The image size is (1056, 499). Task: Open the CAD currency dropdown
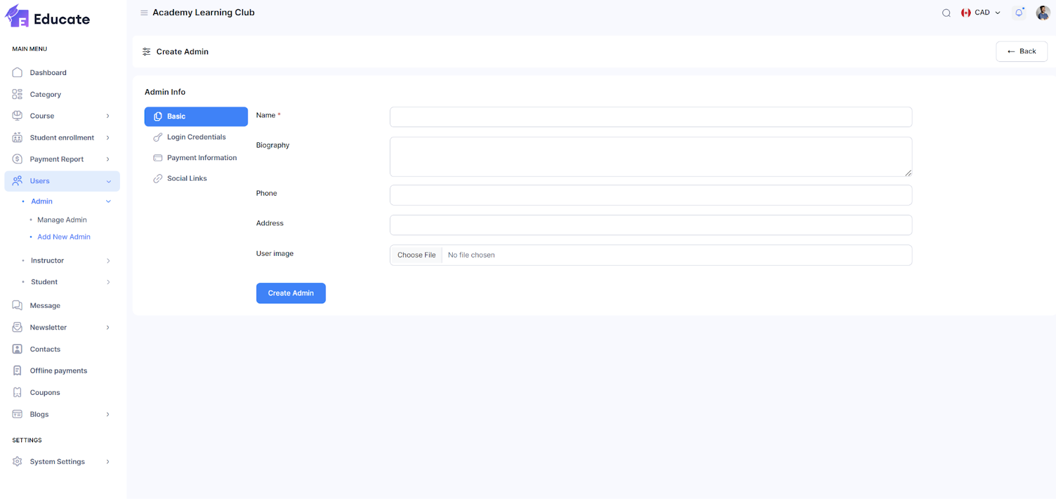981,13
